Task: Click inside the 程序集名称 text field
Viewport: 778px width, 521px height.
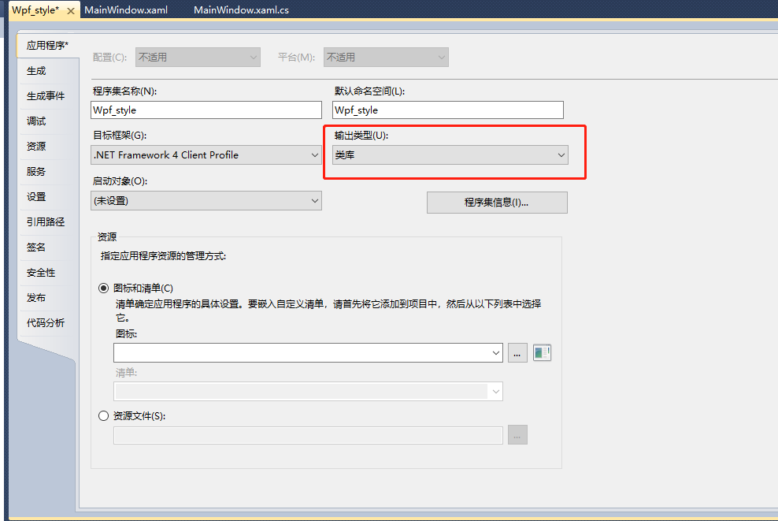Action: tap(205, 110)
